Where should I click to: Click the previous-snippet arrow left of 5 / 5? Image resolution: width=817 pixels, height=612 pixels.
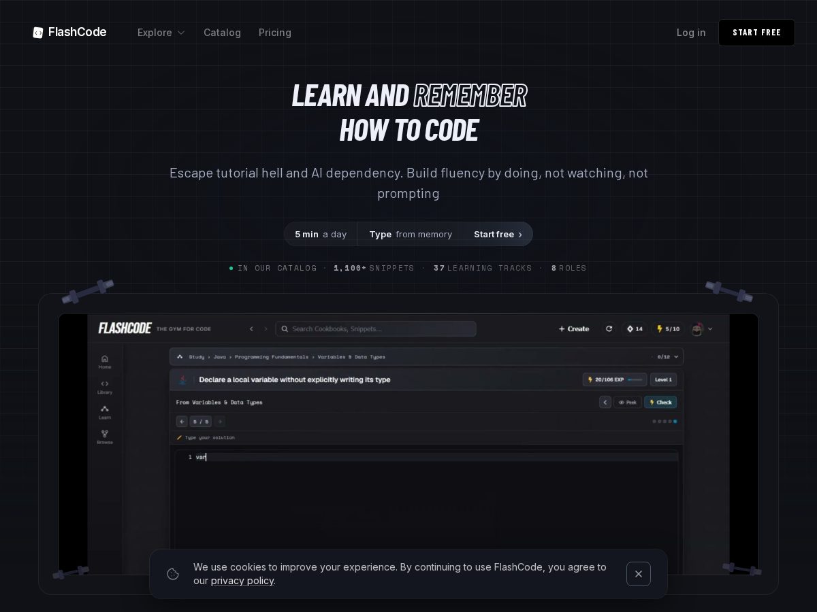point(182,422)
